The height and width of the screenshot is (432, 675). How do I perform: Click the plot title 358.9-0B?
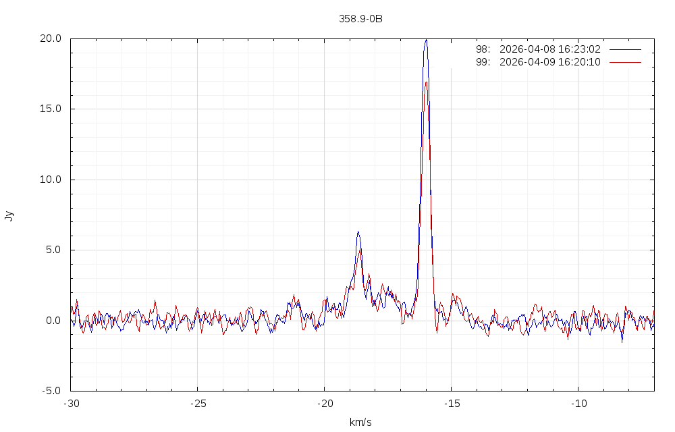pyautogui.click(x=360, y=19)
